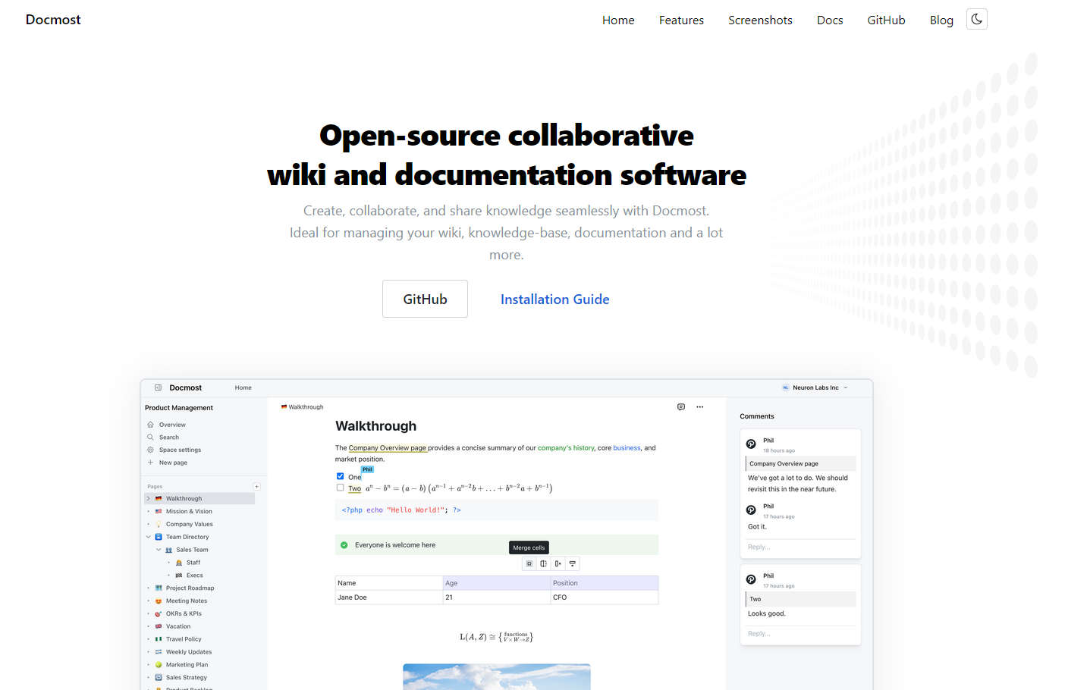Screen dimensions: 1068x690
Task: Click the Product Management space title
Action: click(x=179, y=408)
